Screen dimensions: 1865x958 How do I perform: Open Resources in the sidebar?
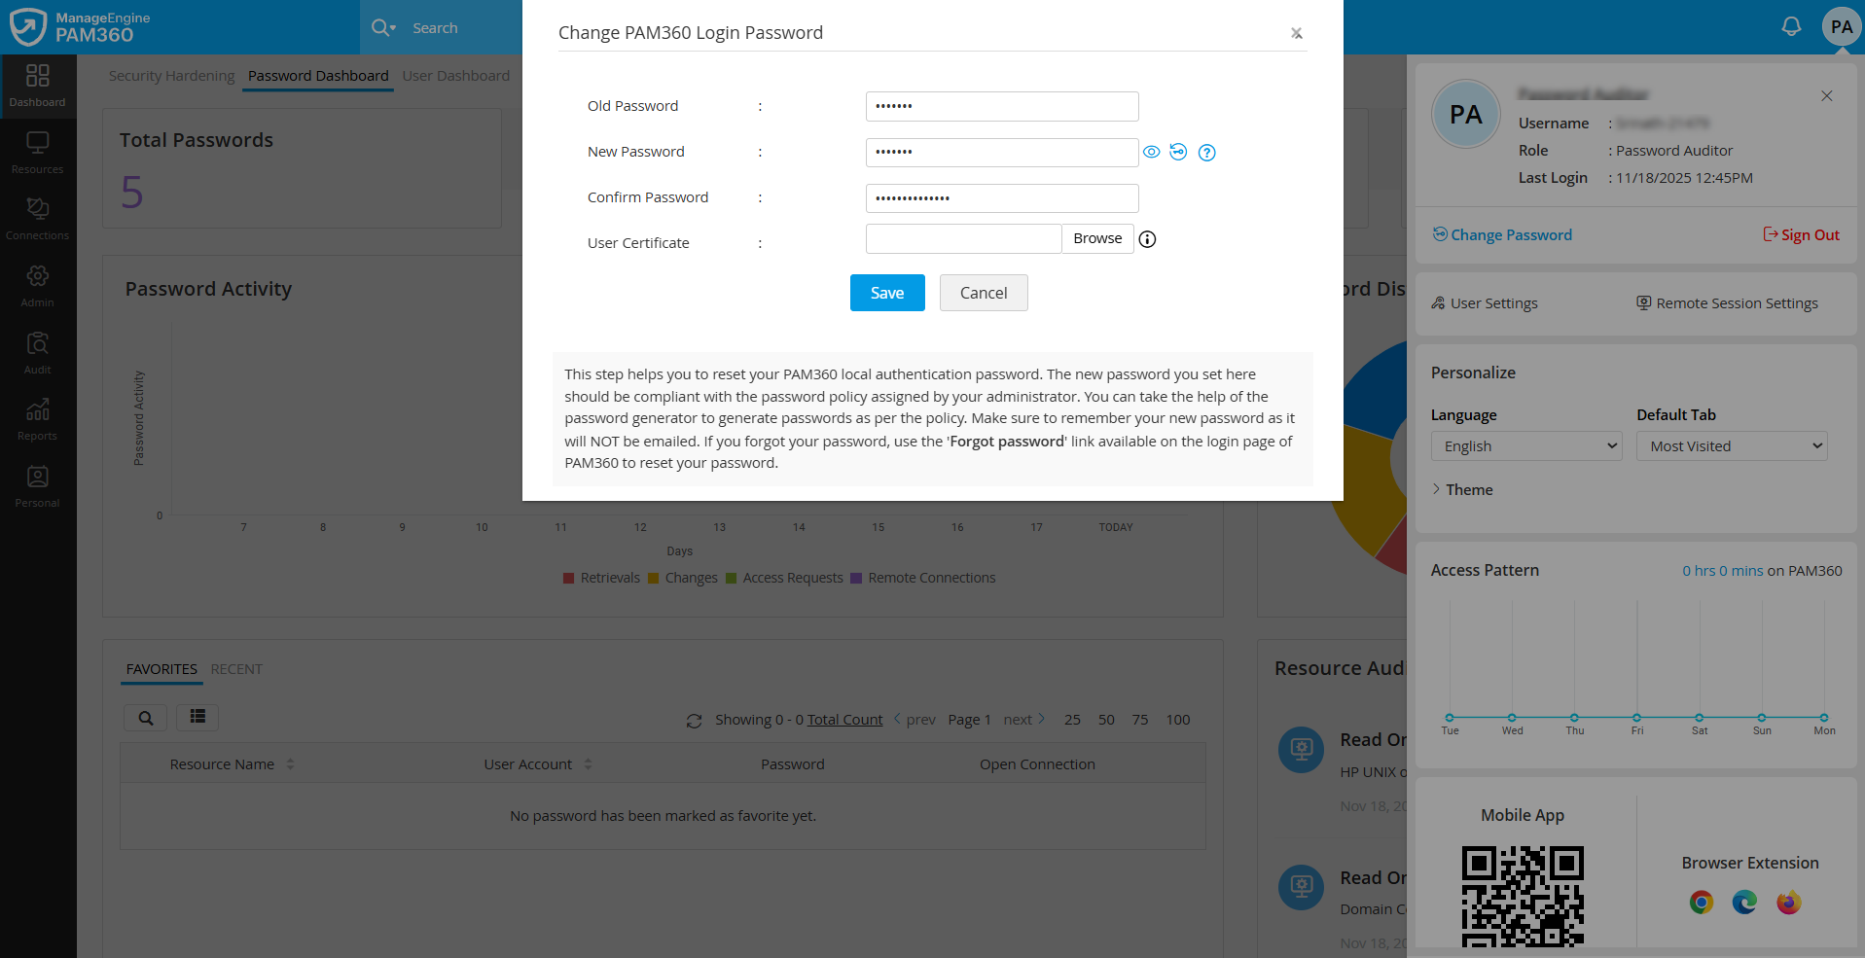(x=38, y=153)
